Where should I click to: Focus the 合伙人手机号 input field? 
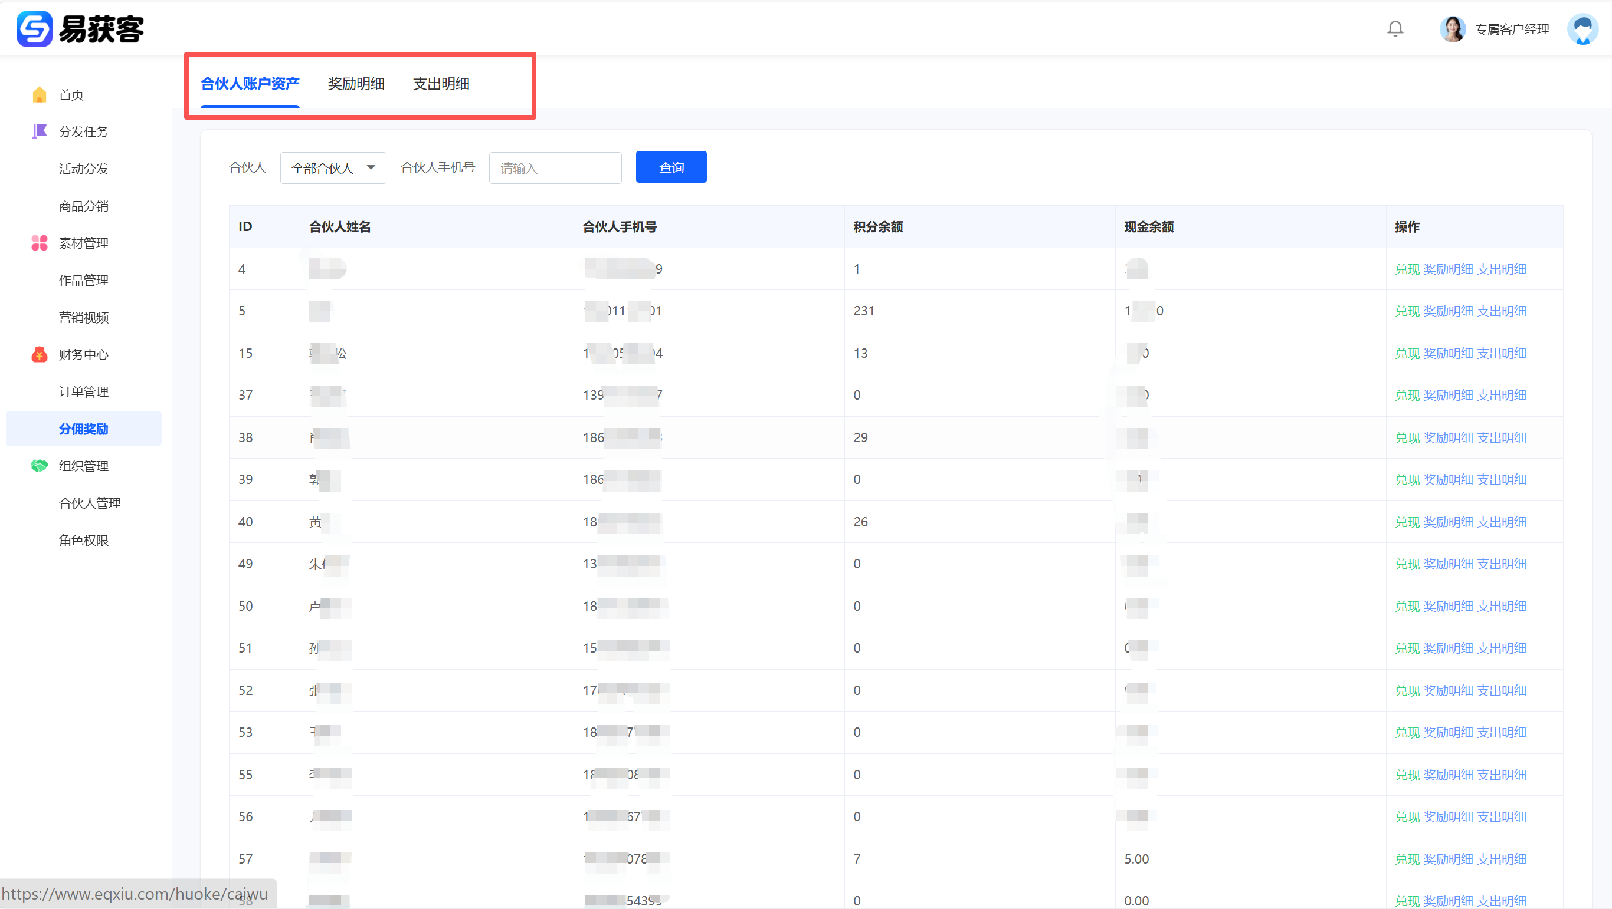555,167
